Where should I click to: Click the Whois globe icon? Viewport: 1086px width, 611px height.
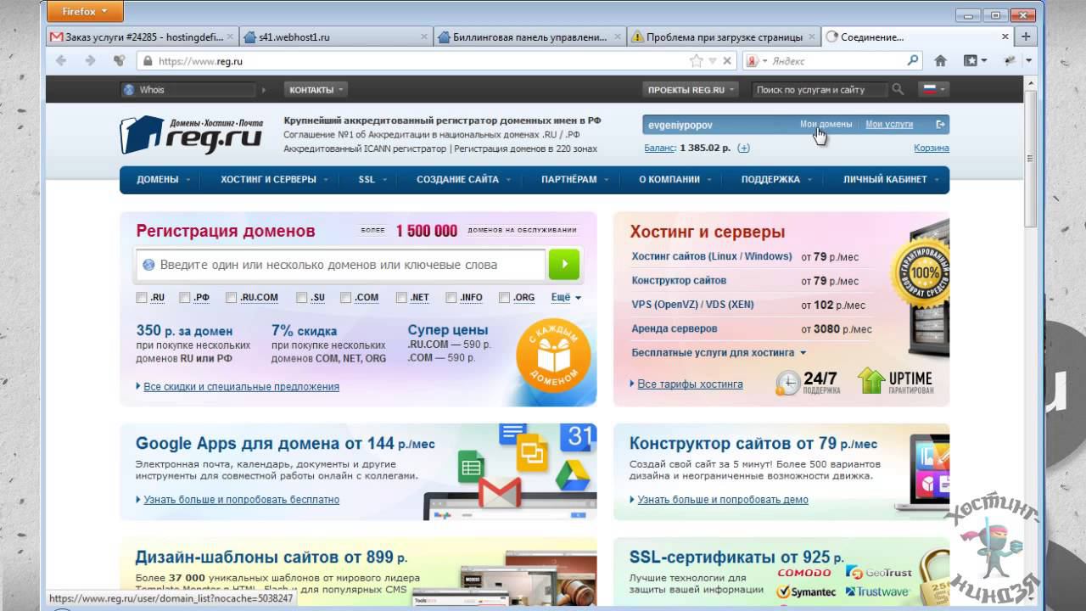click(129, 89)
